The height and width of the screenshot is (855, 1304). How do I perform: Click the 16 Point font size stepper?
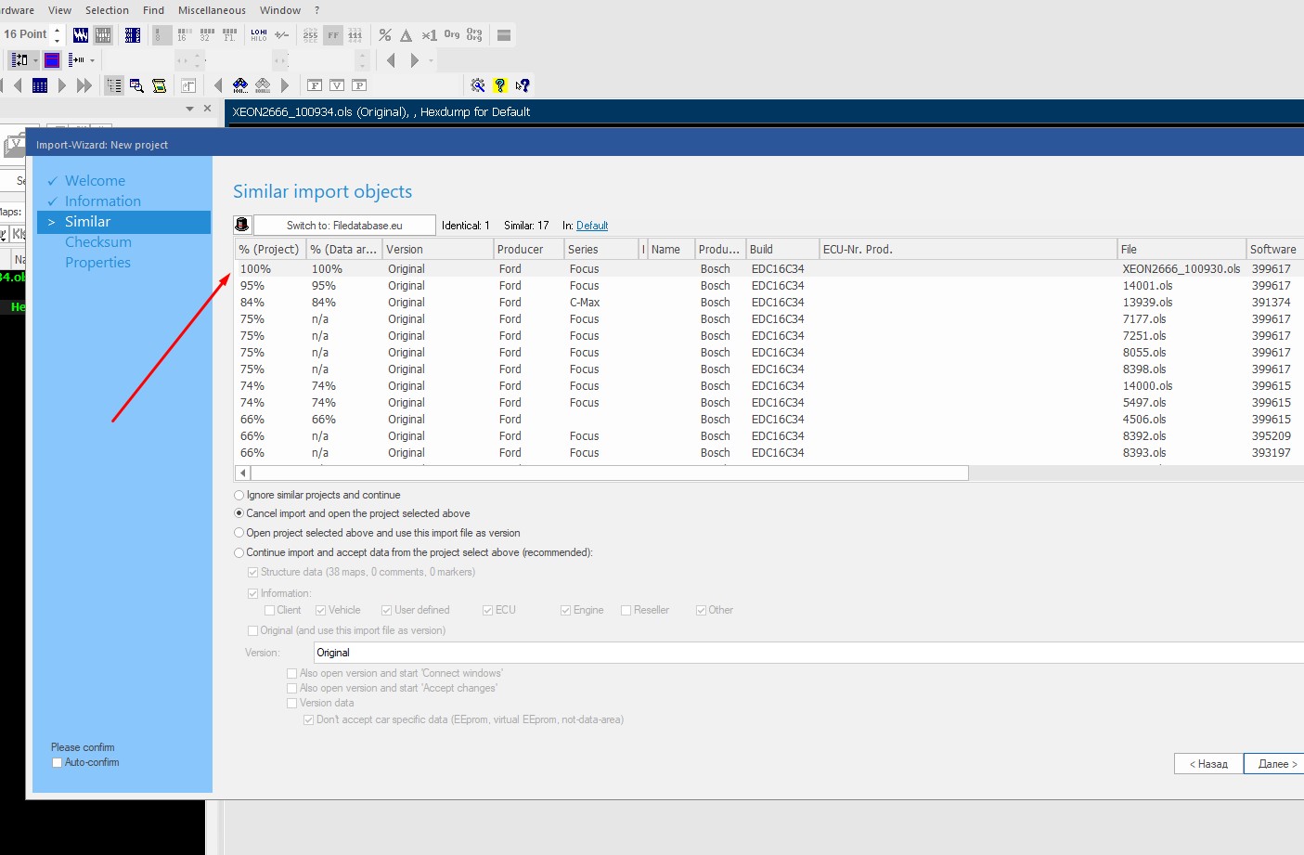tap(58, 35)
